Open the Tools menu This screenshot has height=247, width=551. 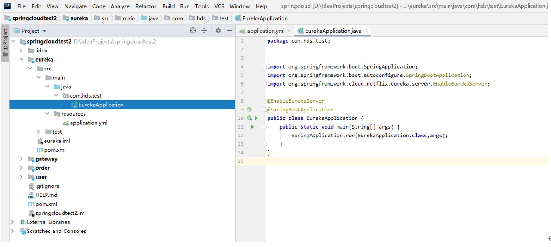tap(202, 6)
